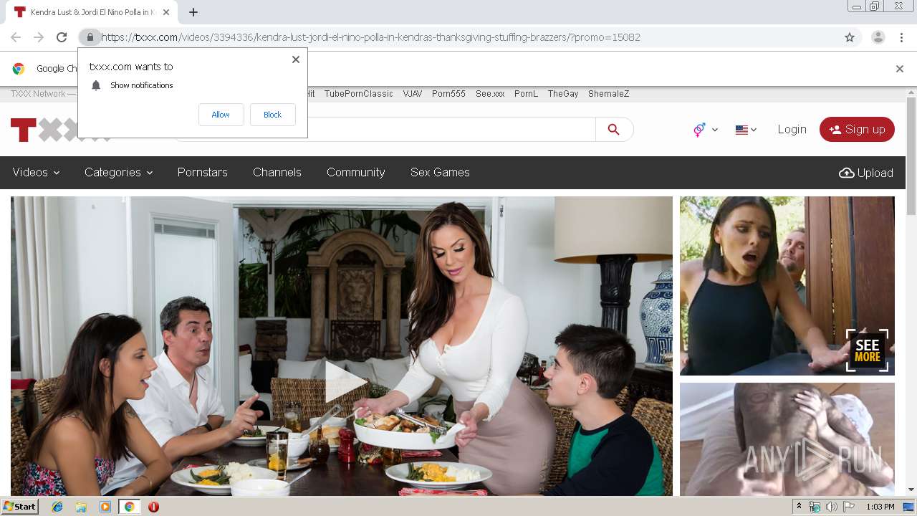The width and height of the screenshot is (917, 516).
Task: Switch to Chrome in the taskbar
Action: (129, 507)
